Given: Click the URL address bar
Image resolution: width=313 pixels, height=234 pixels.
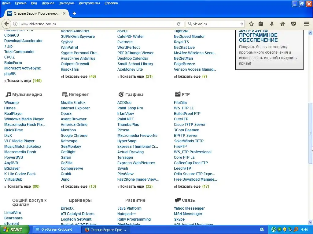Looking at the screenshot, I should click(x=97, y=24).
